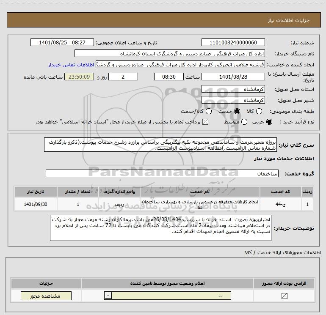
Task: Click the شماره نیاز label
Action: (302, 43)
